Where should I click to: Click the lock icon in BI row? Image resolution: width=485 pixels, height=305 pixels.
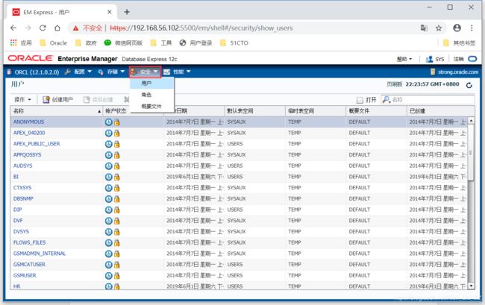[116, 177]
